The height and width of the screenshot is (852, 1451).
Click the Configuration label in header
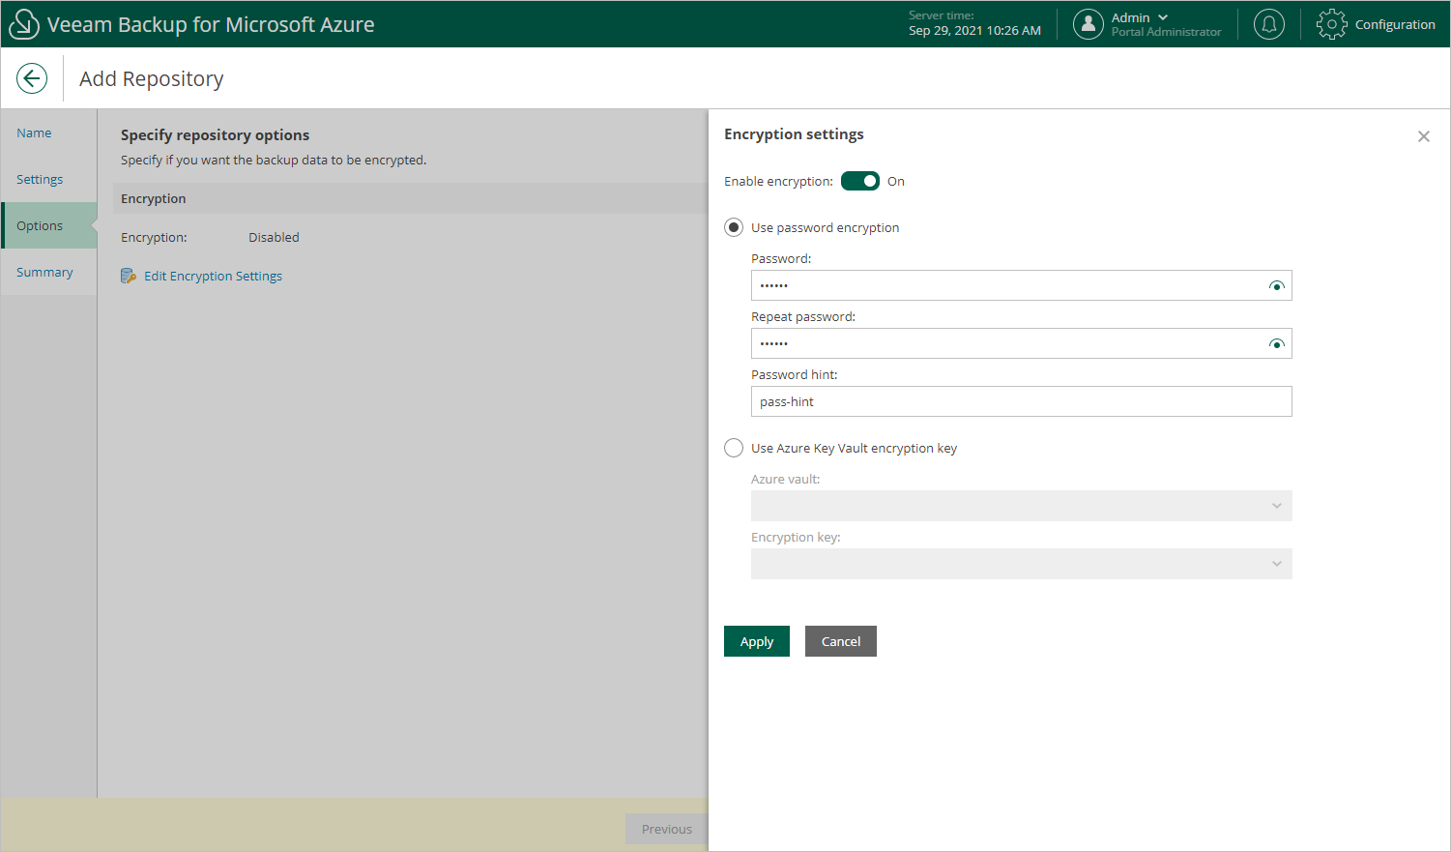coord(1395,24)
